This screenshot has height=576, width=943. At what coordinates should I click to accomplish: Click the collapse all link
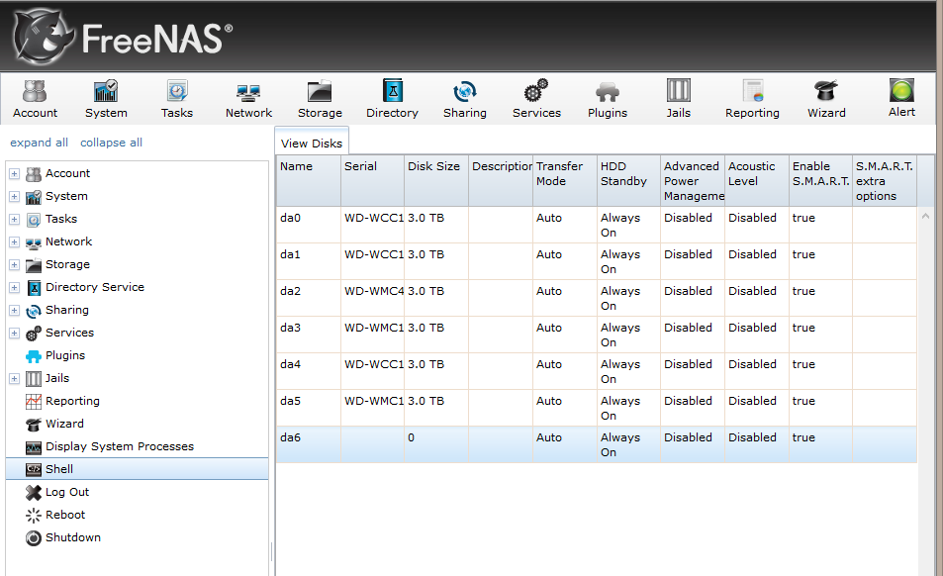(x=111, y=143)
